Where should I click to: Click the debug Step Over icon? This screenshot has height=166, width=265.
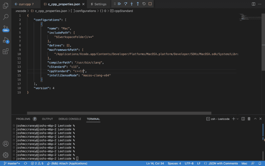coord(126,4)
